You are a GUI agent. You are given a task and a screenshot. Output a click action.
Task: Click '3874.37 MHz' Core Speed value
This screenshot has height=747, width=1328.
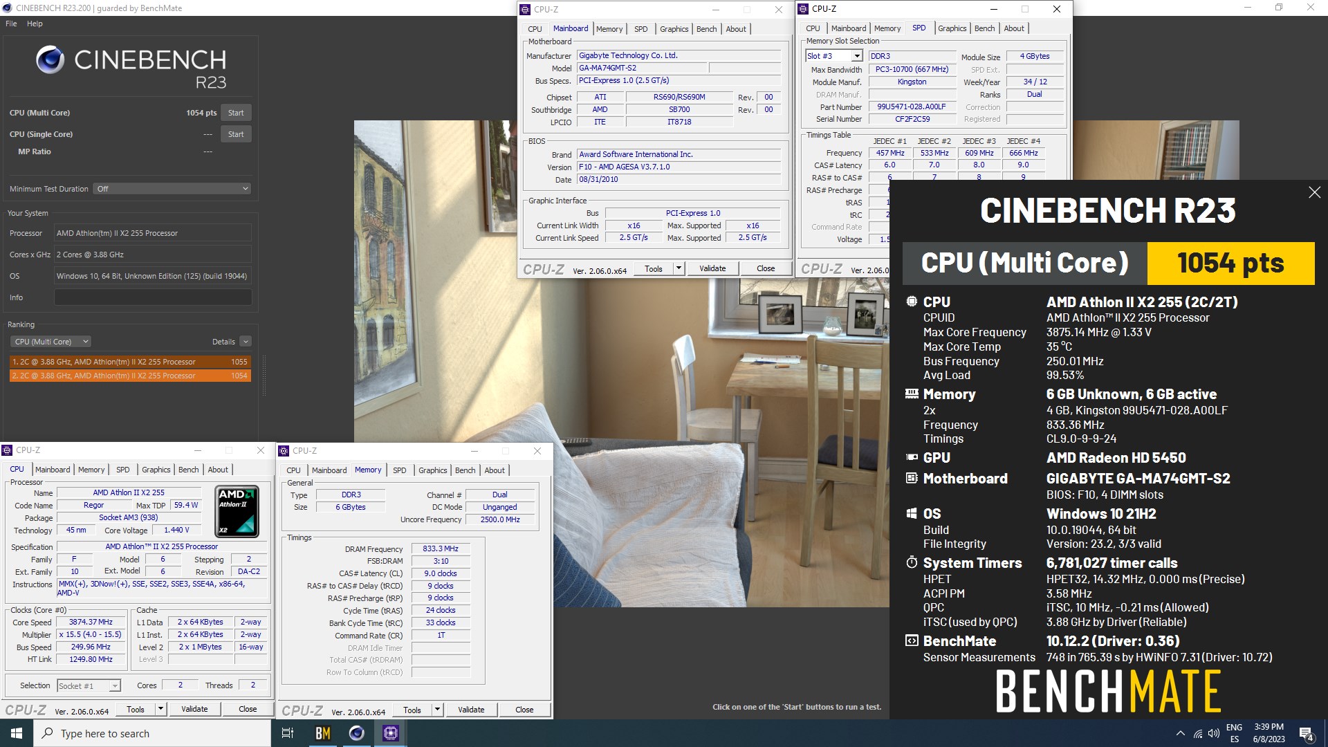(x=91, y=622)
